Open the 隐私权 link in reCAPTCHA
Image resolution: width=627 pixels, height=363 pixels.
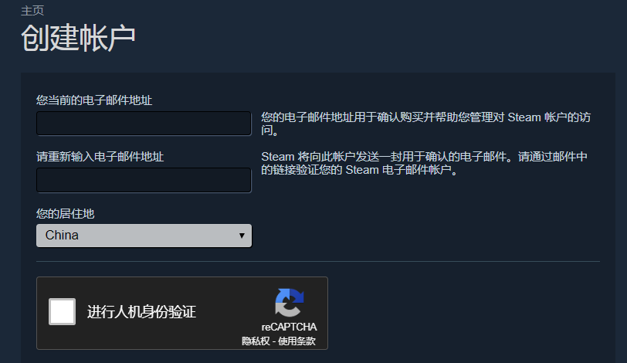256,341
